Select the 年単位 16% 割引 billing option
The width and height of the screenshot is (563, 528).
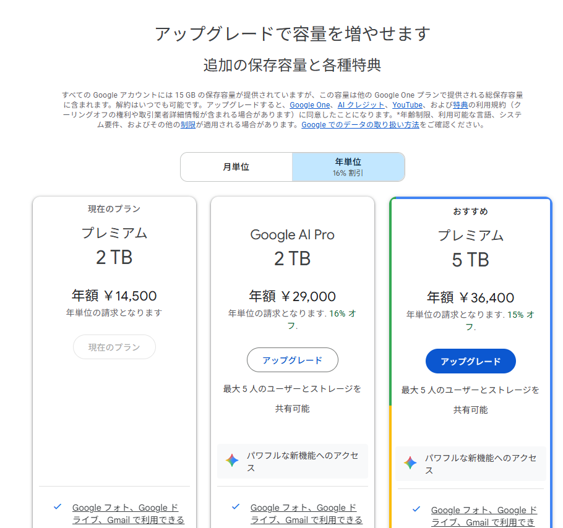click(348, 167)
